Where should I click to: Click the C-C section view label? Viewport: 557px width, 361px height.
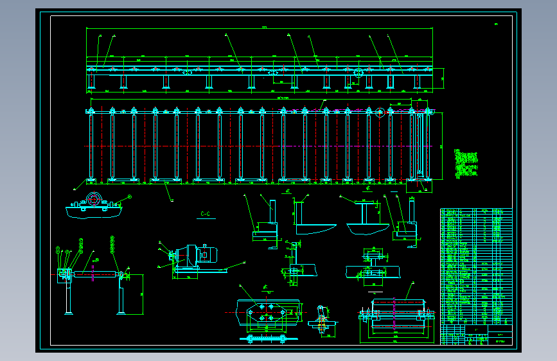coord(206,214)
